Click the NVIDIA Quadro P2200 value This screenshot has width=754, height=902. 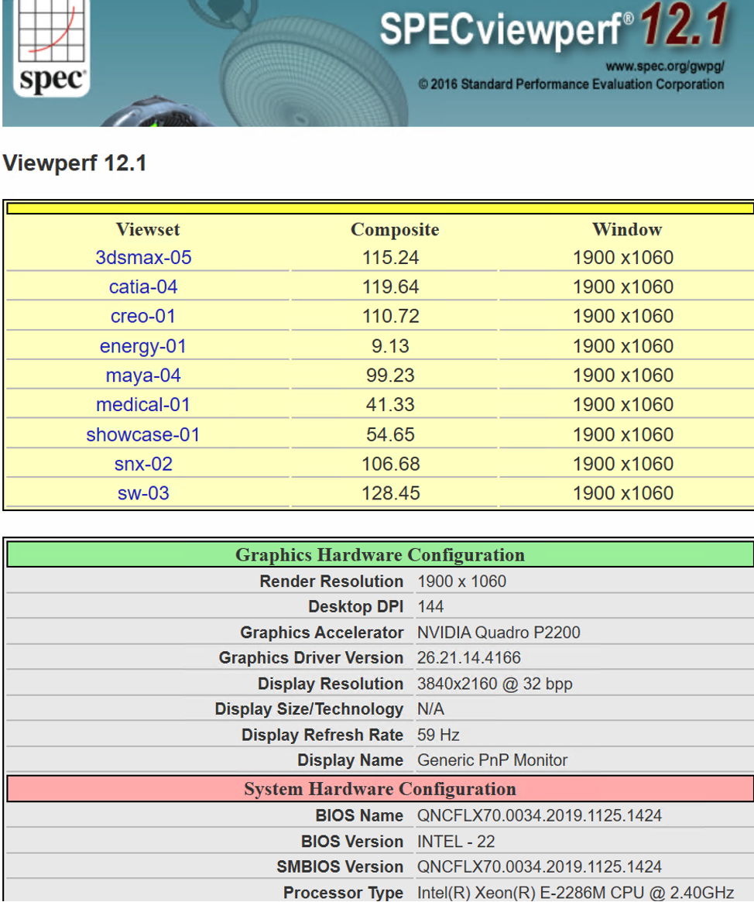click(x=498, y=633)
